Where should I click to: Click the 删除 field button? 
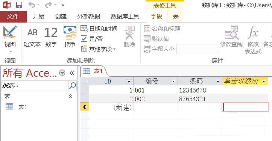129,36
